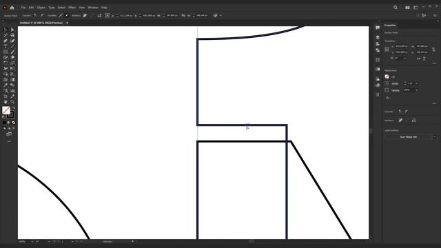This screenshot has width=441, height=248.
Task: Open the Comments panel icon in dock
Action: click(378, 28)
